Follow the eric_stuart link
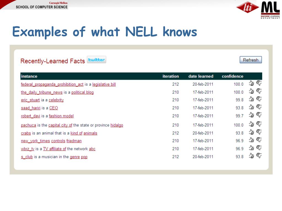Viewport: 282px width, 211px height. [30, 100]
